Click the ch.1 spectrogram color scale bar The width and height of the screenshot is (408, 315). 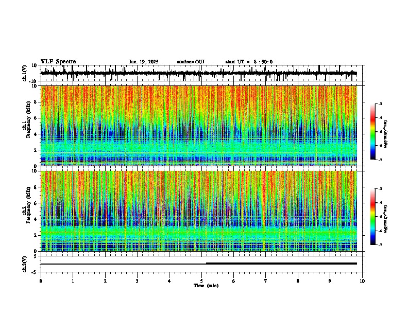coord(373,132)
